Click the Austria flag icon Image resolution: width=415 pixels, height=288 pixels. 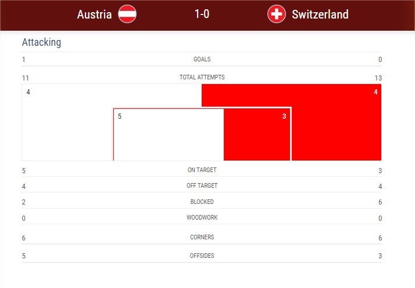click(x=127, y=14)
